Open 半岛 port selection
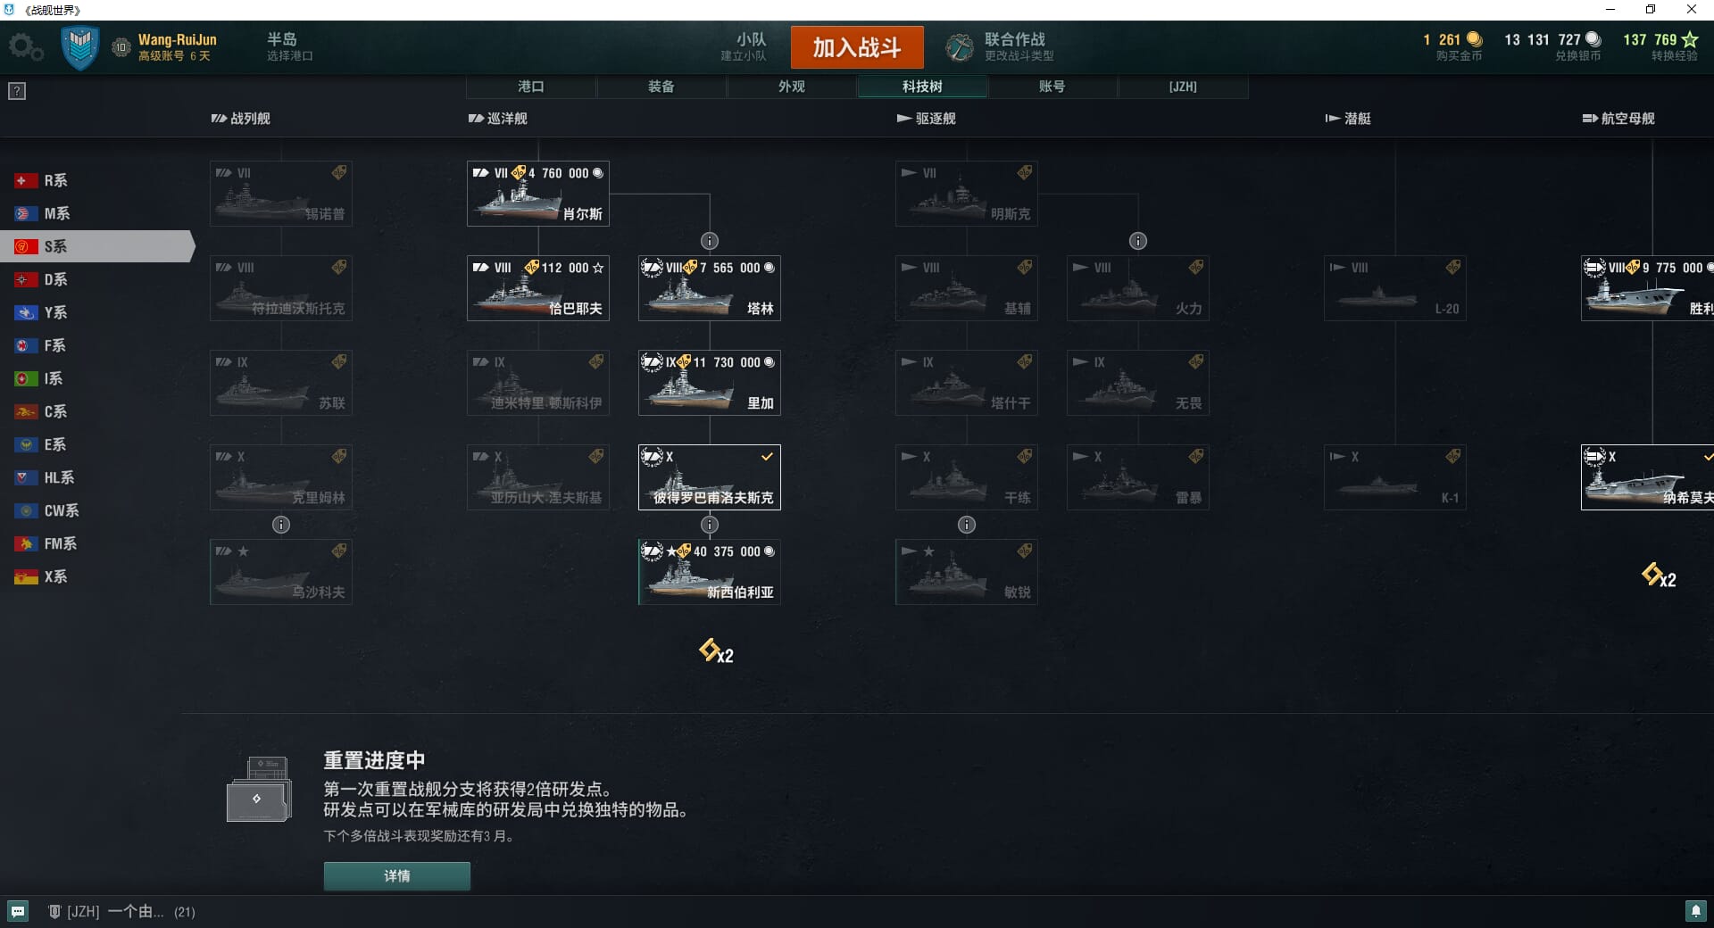 tap(289, 46)
